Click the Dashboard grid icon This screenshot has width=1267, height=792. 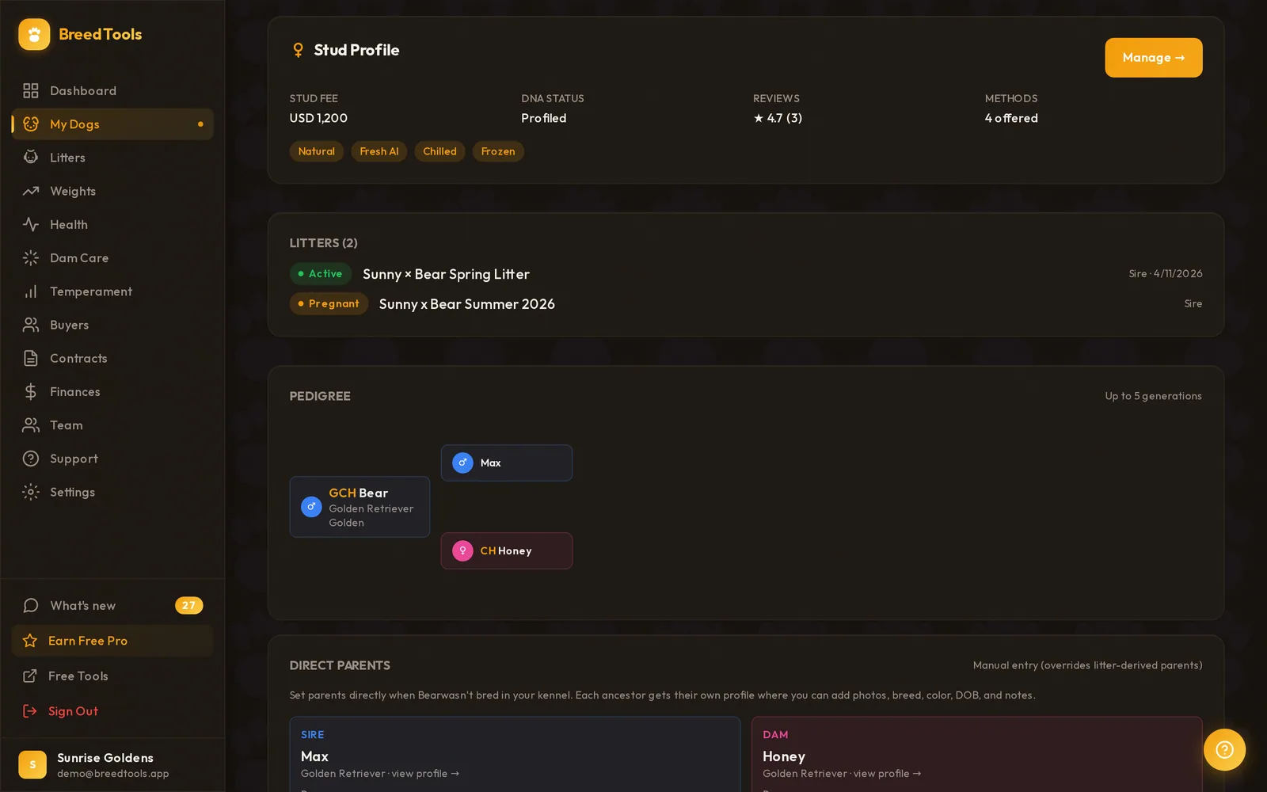tap(31, 90)
